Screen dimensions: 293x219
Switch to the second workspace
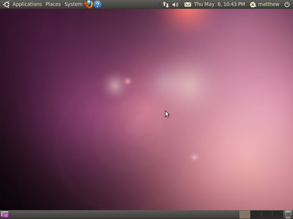(255, 214)
